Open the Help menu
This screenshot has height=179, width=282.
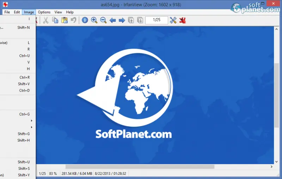[x=69, y=12]
